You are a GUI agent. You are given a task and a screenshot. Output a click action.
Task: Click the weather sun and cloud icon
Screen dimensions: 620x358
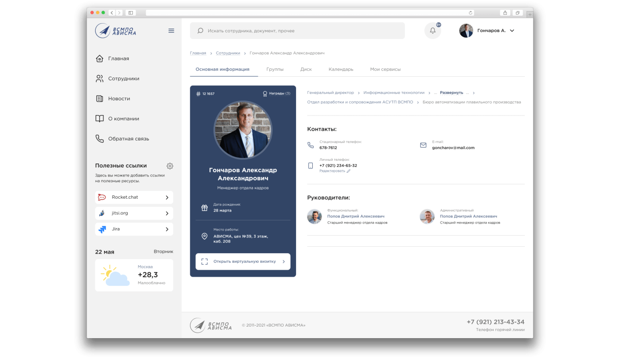(115, 275)
